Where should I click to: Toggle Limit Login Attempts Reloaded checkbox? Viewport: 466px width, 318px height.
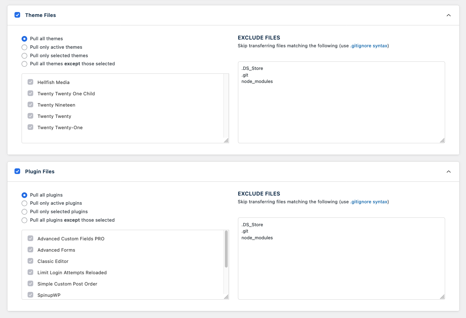(x=30, y=272)
